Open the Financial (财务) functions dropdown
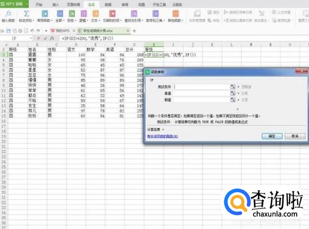This screenshot has width=309, height=229. click(x=72, y=16)
